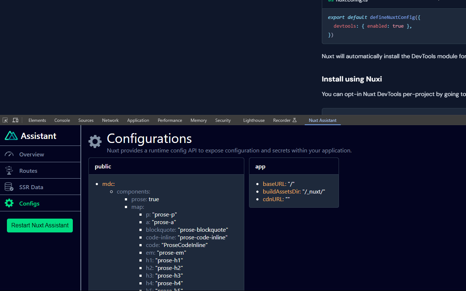Click the Routes signpost icon

[9, 171]
